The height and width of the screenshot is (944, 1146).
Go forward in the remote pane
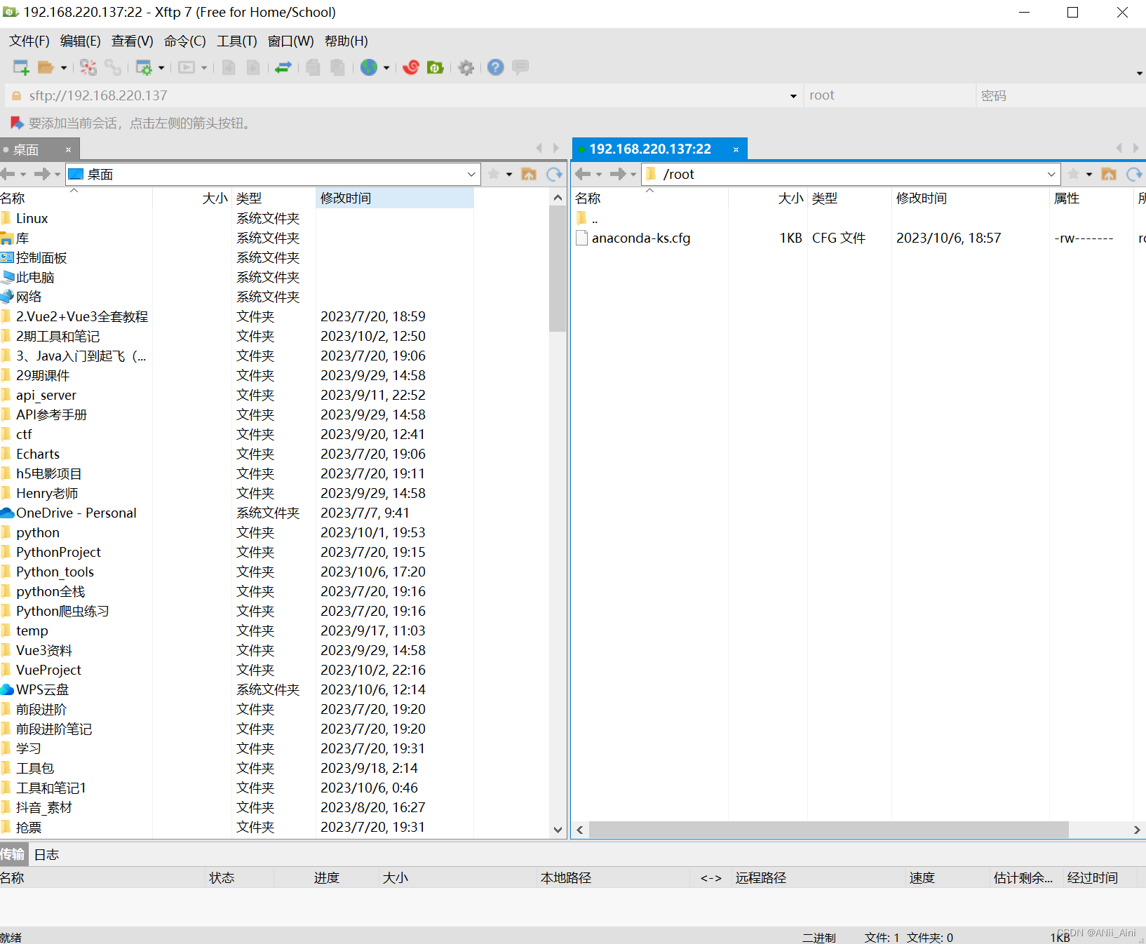click(618, 174)
